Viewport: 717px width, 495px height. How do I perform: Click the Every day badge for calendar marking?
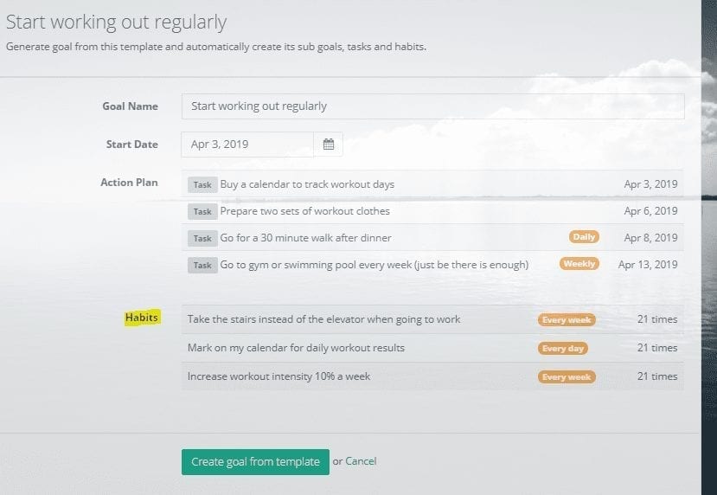(563, 349)
